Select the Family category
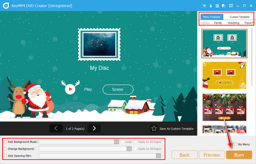Image resolution: width=256 pixels, height=164 pixels. [218, 23]
